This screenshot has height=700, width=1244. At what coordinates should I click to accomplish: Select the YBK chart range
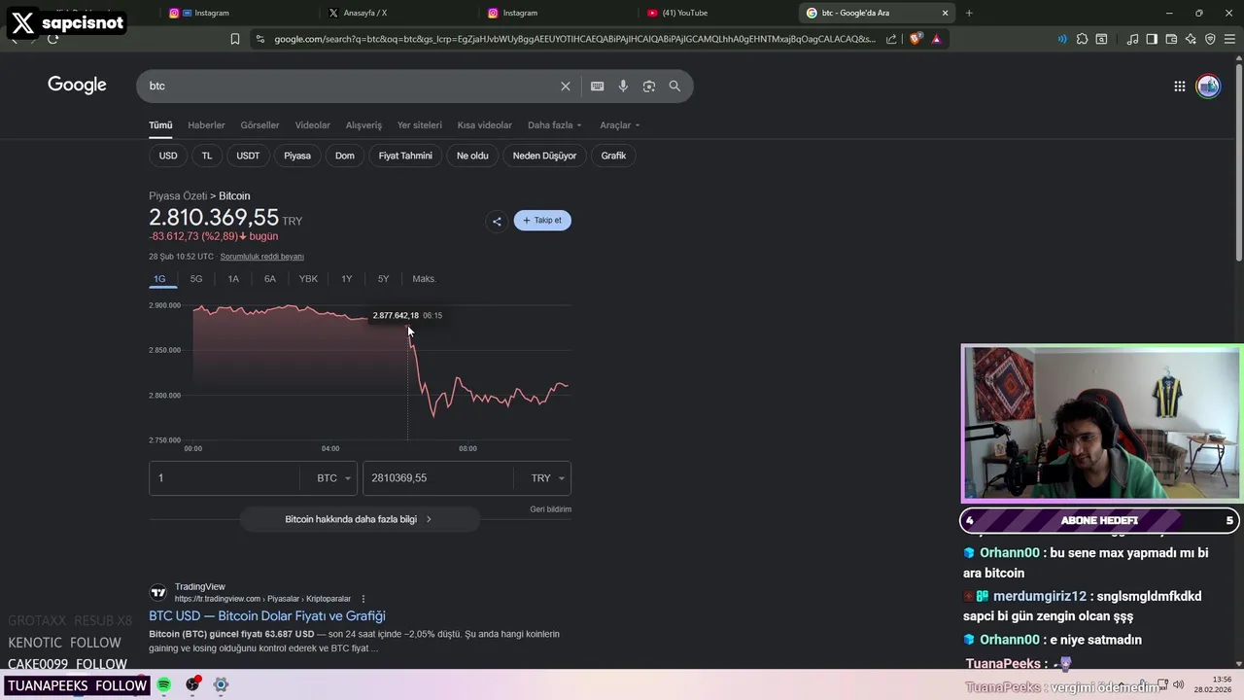click(x=308, y=279)
